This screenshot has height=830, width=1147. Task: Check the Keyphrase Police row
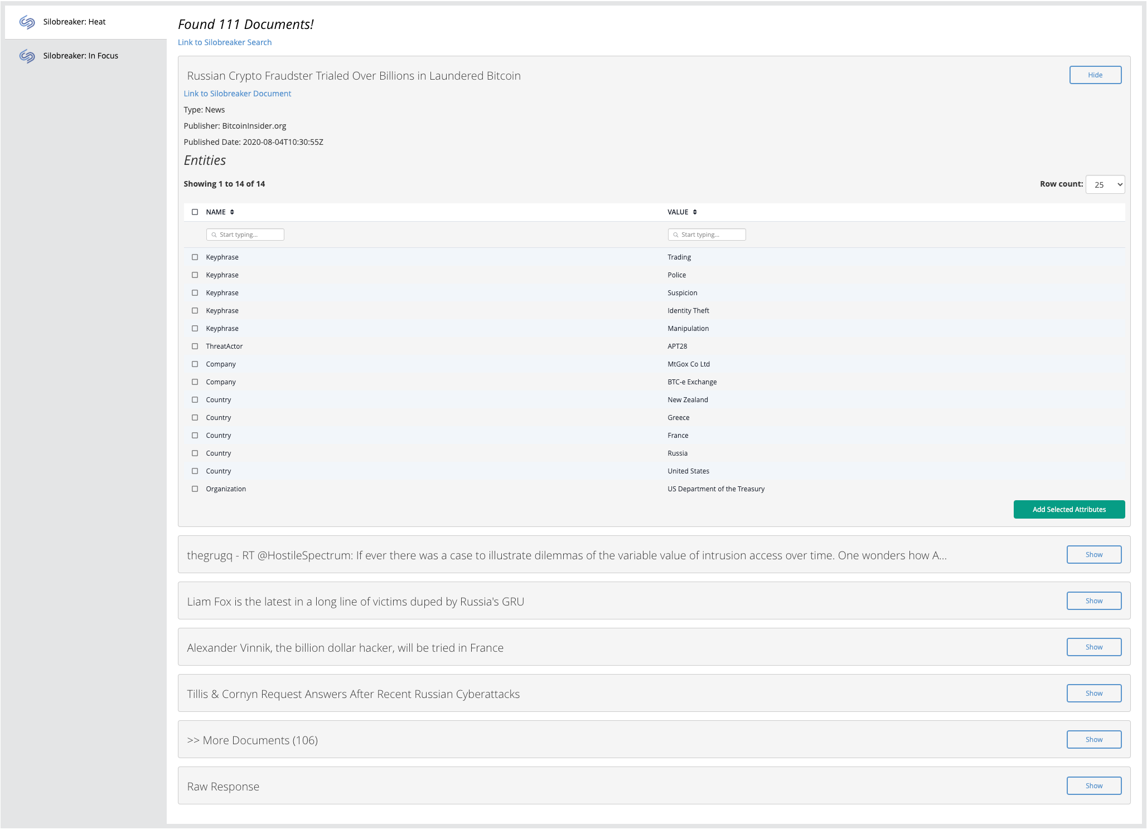195,275
